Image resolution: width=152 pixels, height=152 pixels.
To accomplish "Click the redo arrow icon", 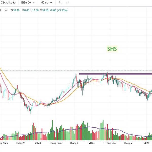I will click(67, 3).
